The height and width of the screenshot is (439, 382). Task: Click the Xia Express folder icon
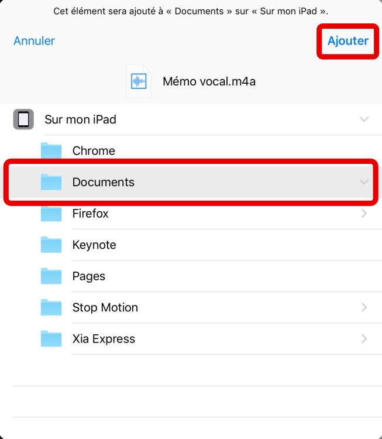tap(51, 339)
